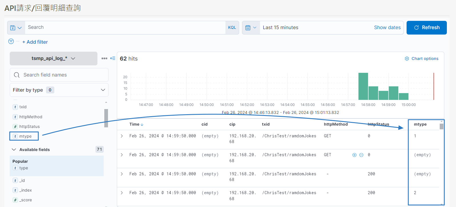
Task: Expand the first row with httpStatus 200
Action: [122, 174]
